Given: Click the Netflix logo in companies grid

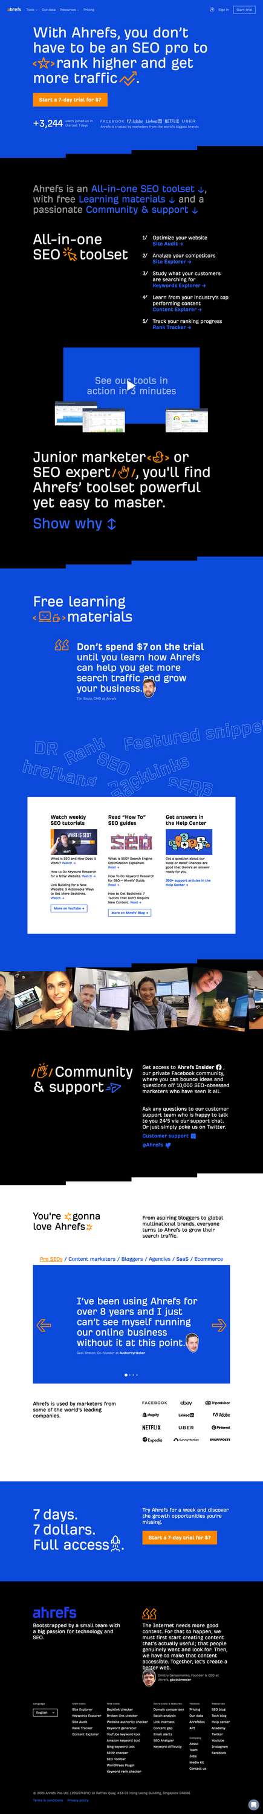Looking at the screenshot, I should 151,1428.
